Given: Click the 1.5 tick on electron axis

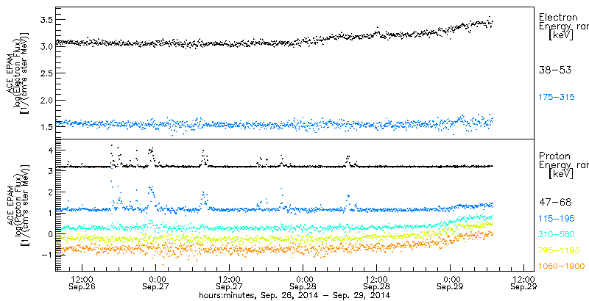Looking at the screenshot, I should [x=45, y=127].
